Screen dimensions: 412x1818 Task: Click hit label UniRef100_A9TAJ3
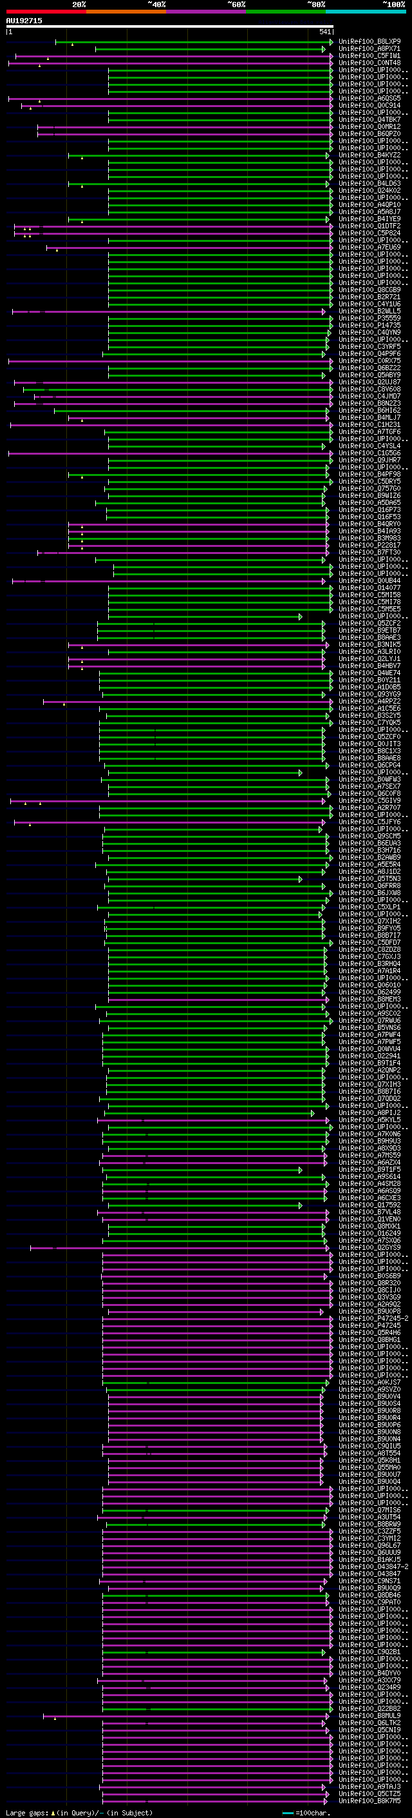[370, 1787]
